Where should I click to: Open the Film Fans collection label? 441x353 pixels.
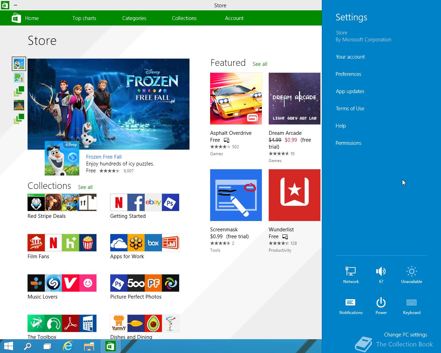point(38,256)
